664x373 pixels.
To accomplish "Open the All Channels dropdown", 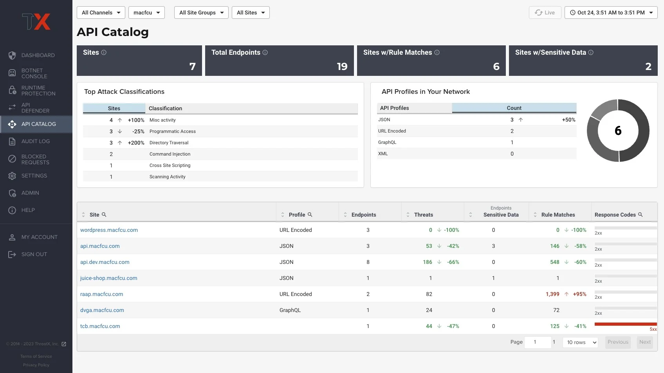I will click(101, 13).
